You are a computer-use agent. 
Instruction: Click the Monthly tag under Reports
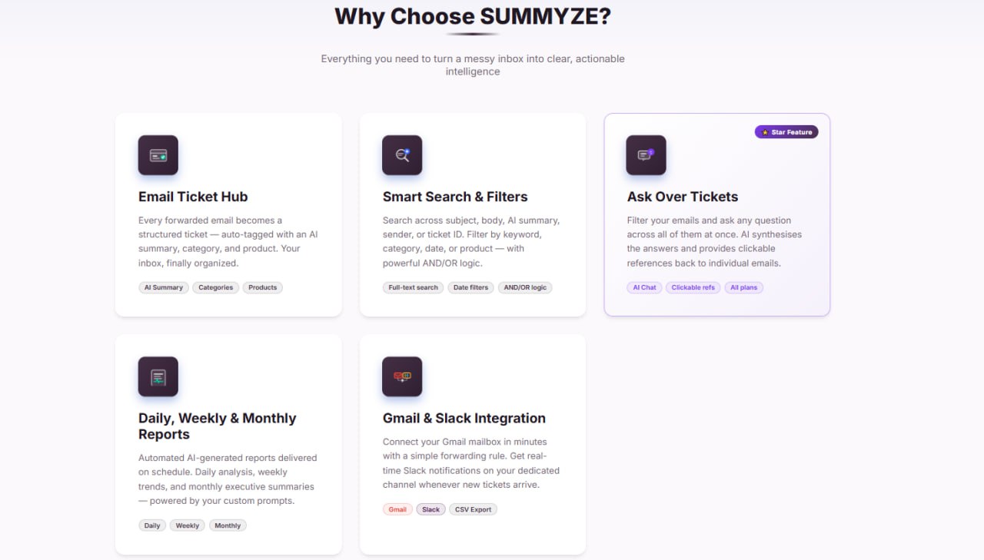(x=228, y=525)
